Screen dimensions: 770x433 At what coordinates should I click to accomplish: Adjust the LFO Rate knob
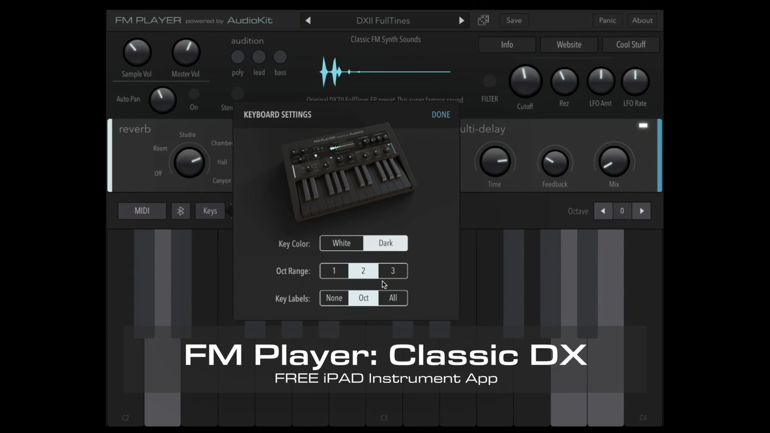pyautogui.click(x=635, y=81)
